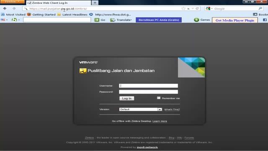Reload the page with the refresh icon
Screen dimensions: 268x151
click(x=197, y=8)
